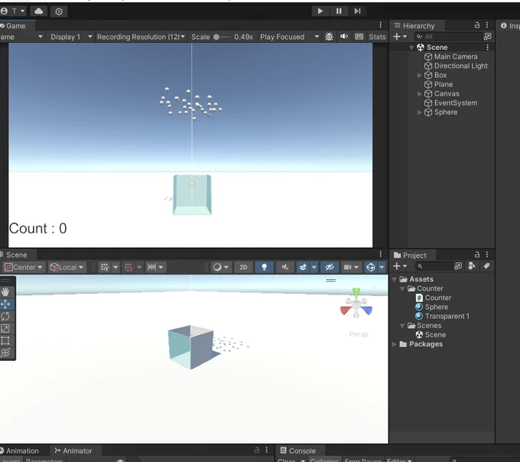Open the Play Focused dropdown
Viewport: 520px width, 462px height.
click(289, 37)
